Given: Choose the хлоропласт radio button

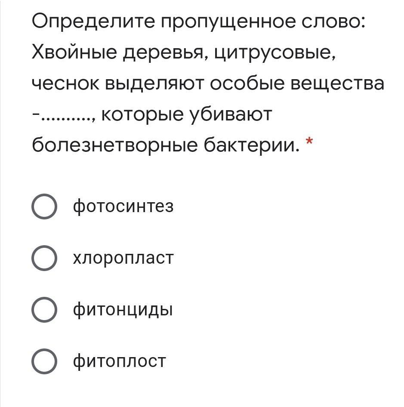Looking at the screenshot, I should click(x=44, y=258).
